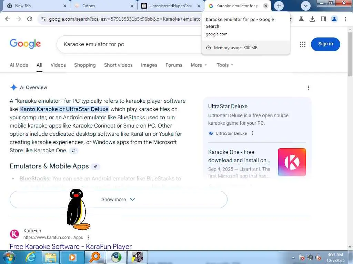This screenshot has height=264, width=353.
Task: Open Windows Media Player taskbar icon
Action: pos(72,257)
